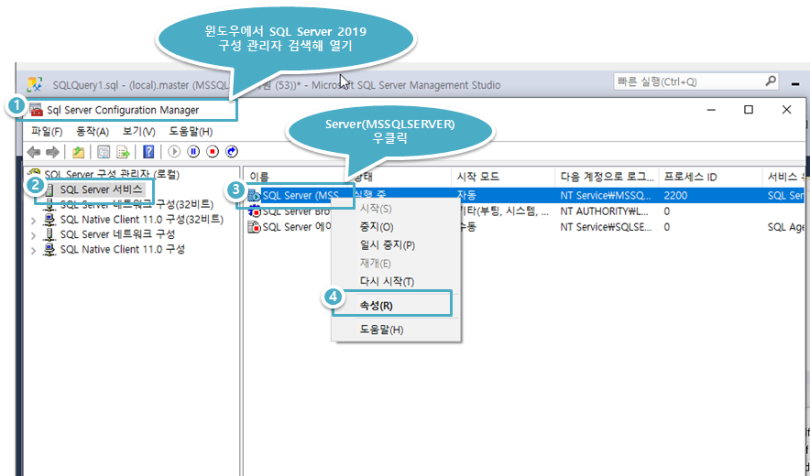Open the Properties toolbar icon
The width and height of the screenshot is (810, 476).
point(104,152)
